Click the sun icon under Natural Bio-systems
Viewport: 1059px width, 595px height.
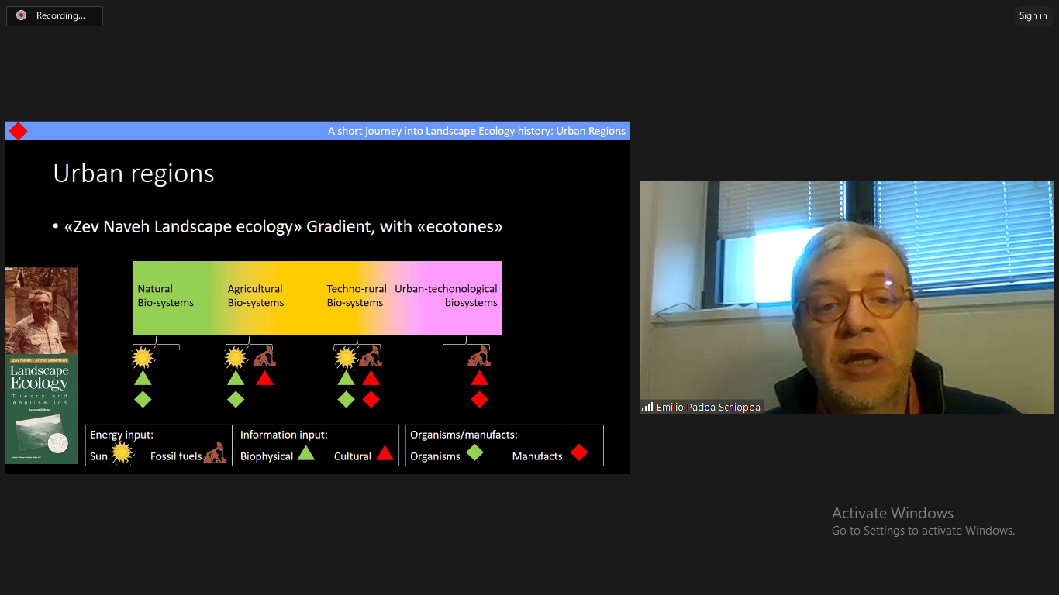pos(143,357)
